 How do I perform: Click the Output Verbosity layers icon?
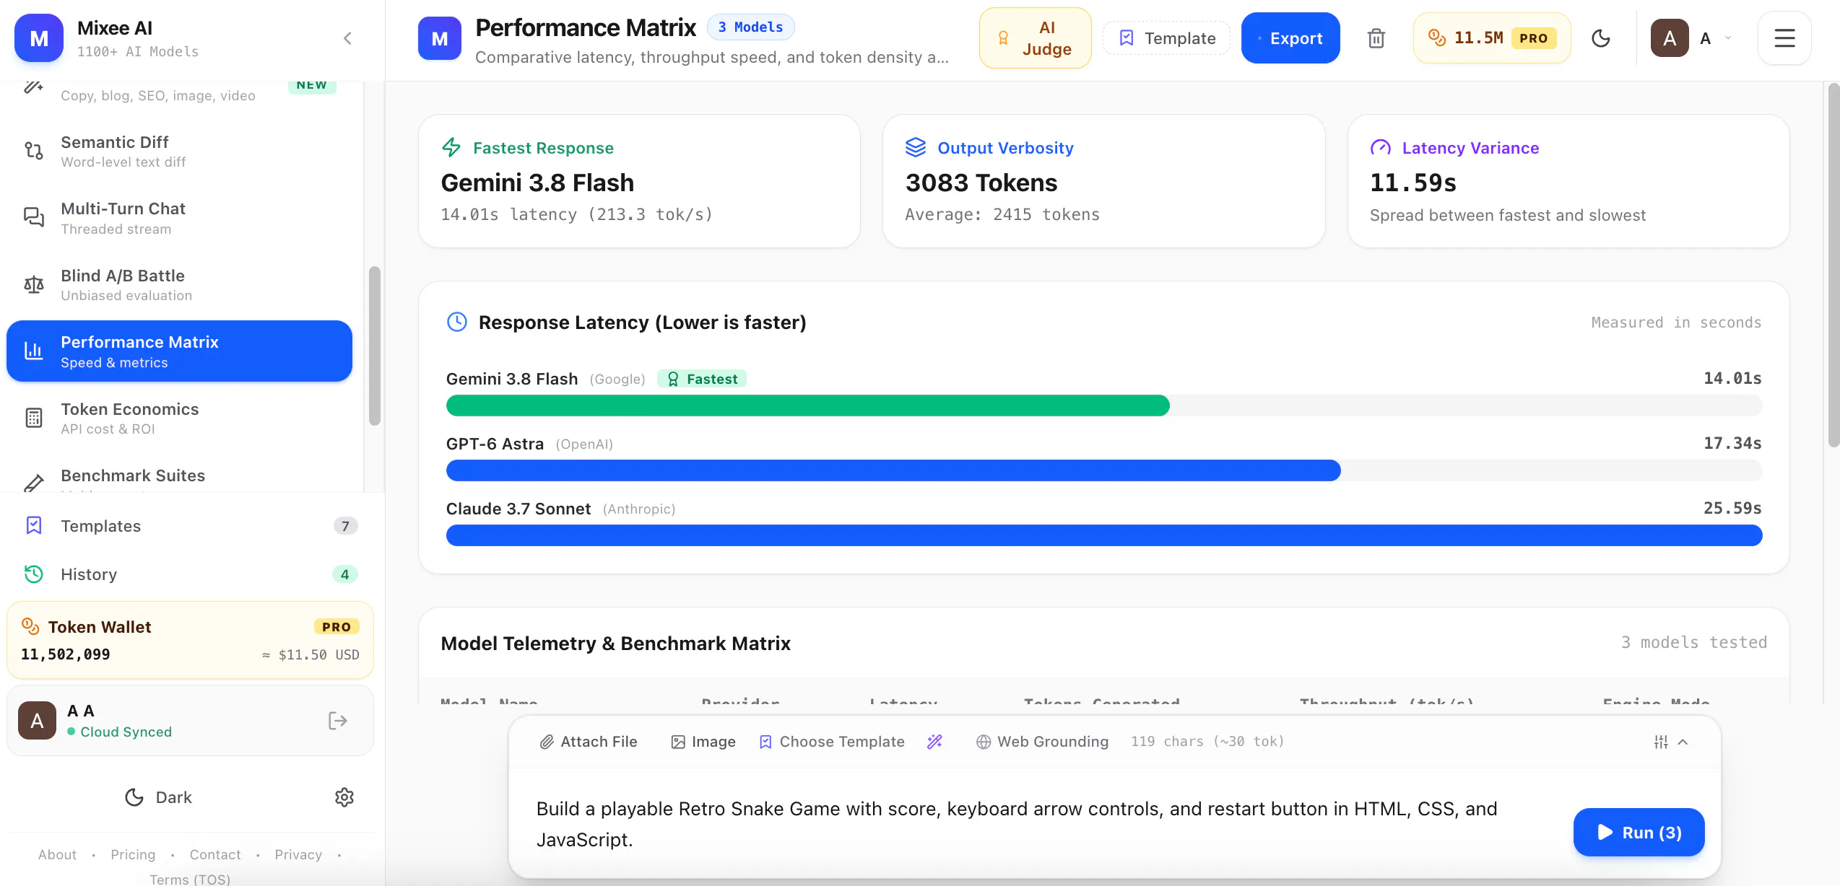click(916, 147)
